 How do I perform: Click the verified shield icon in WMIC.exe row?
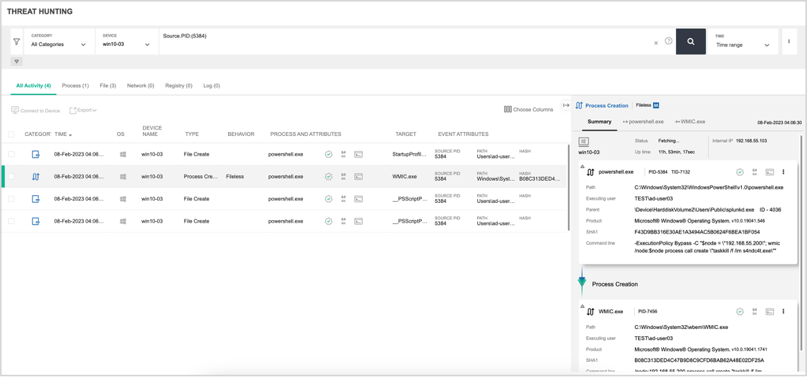[329, 177]
